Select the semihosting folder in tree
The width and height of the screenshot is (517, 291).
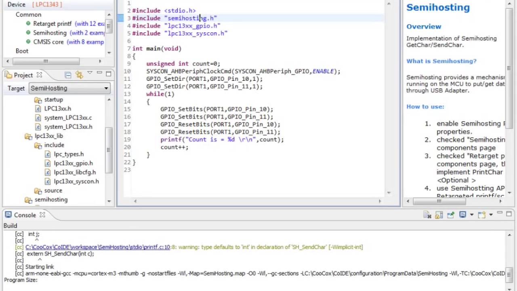51,199
